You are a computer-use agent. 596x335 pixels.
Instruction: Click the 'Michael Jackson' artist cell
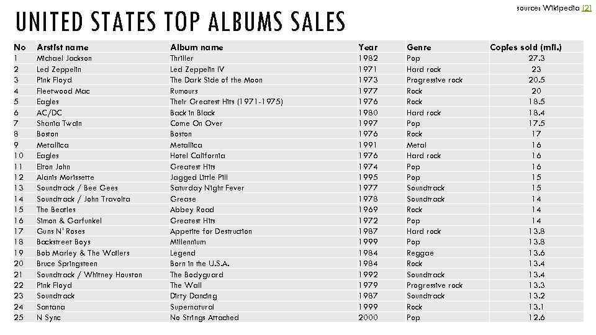tap(64, 58)
